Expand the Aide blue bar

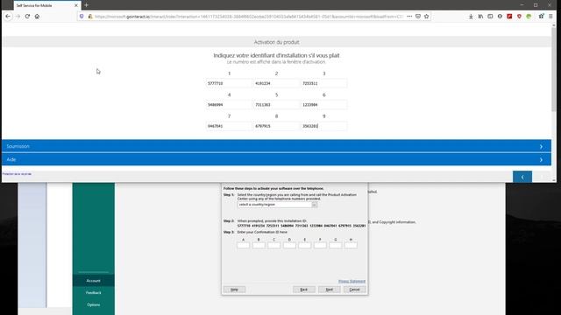coord(276,159)
